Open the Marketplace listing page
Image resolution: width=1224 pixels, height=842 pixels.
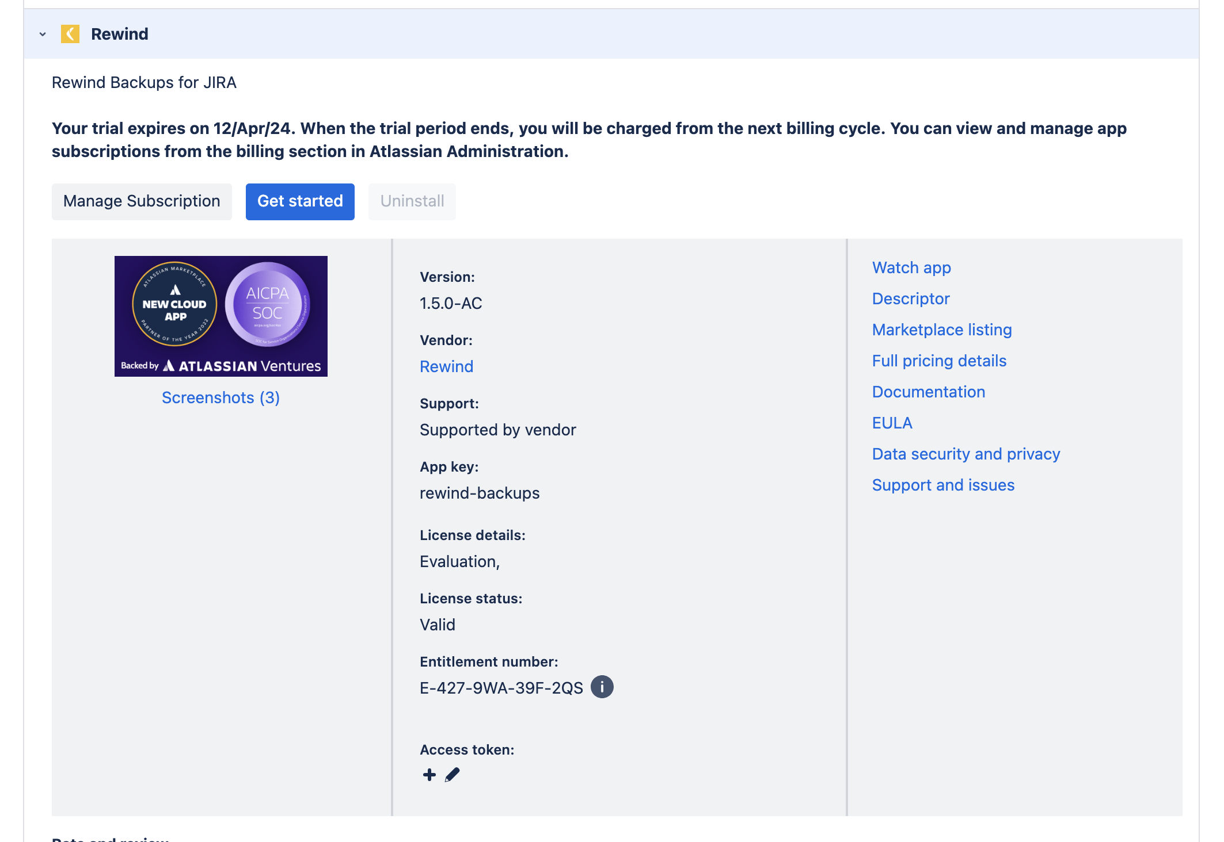(x=942, y=330)
